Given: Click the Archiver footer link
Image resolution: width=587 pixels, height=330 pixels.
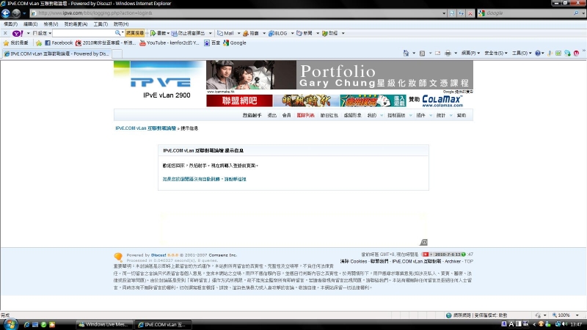Looking at the screenshot, I should pos(453,262).
